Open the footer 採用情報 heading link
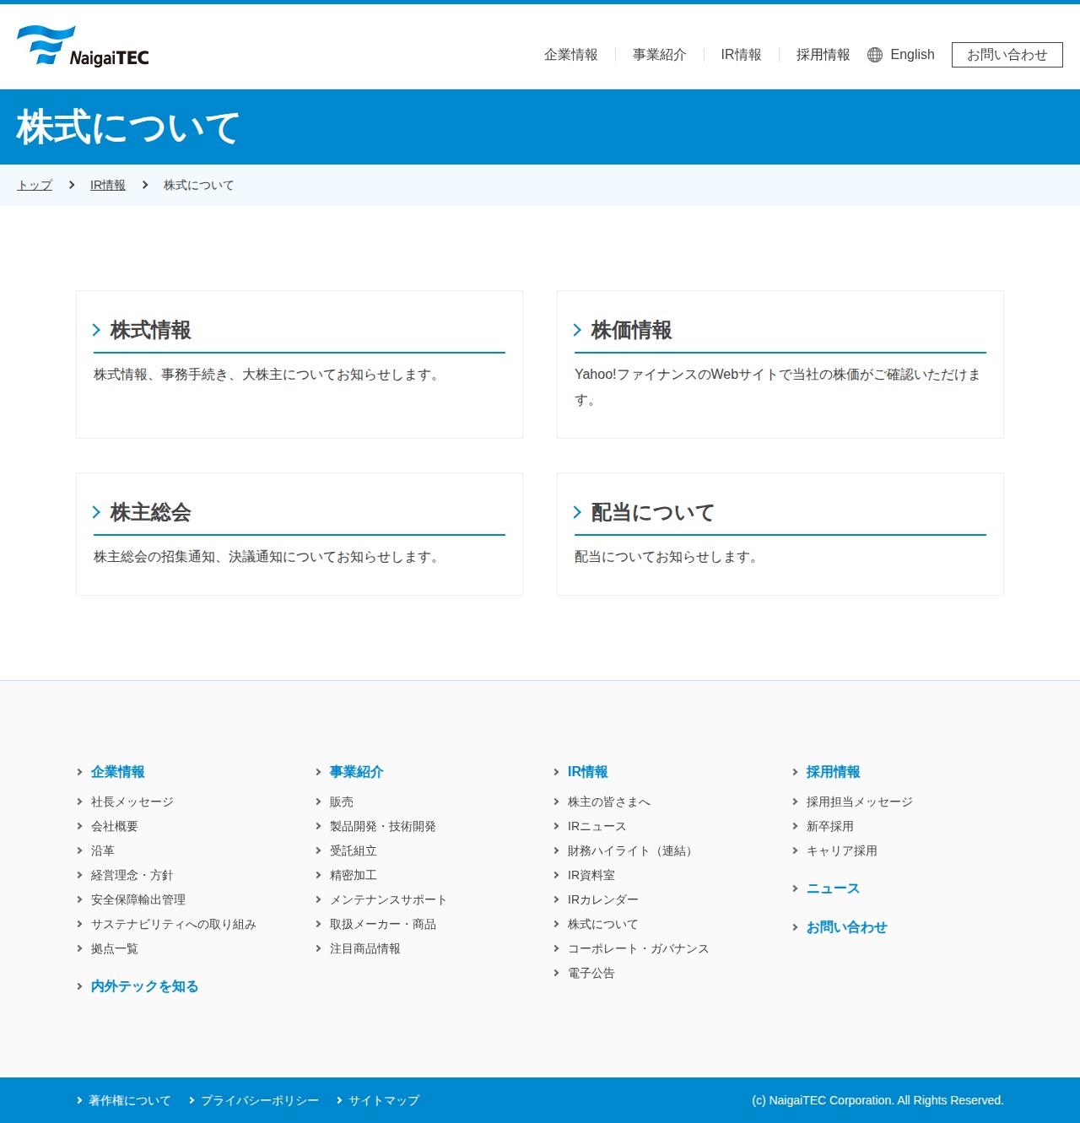The height and width of the screenshot is (1123, 1080). [x=834, y=772]
